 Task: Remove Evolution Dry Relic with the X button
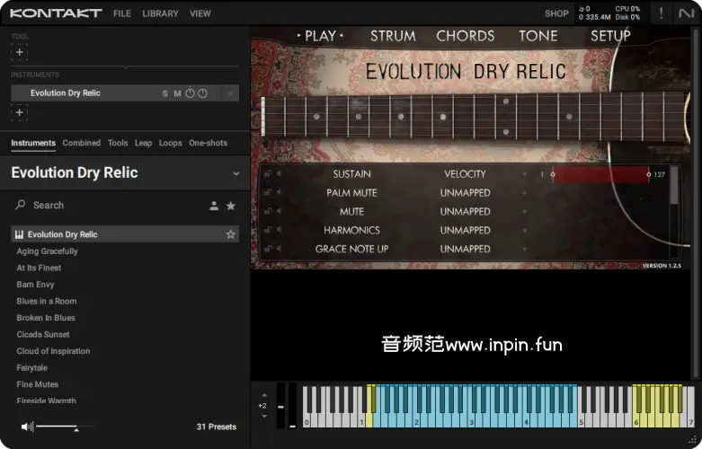230,93
